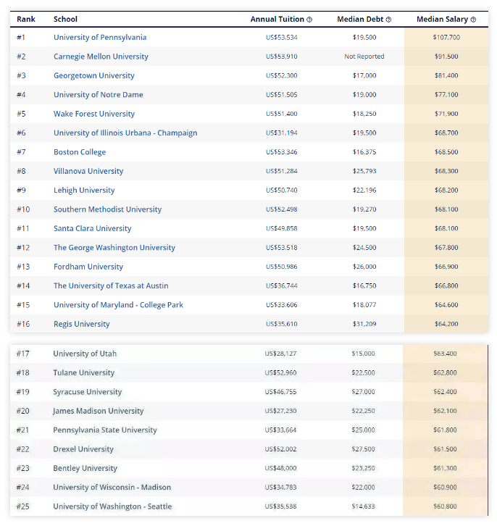Screen dimensions: 497x526
Task: Open Santa Clara University link
Action: click(x=93, y=228)
